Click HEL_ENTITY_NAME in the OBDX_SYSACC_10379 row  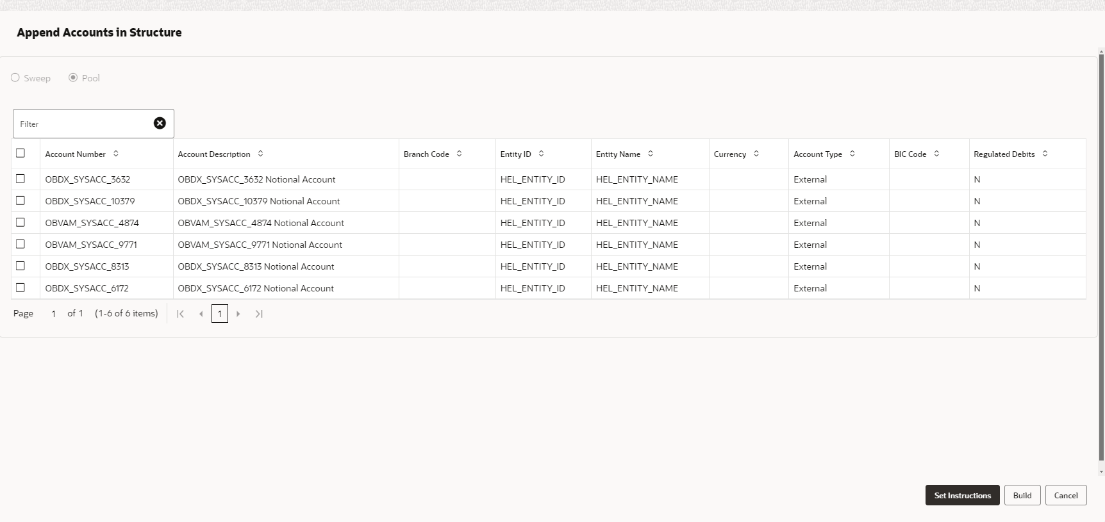coord(637,201)
